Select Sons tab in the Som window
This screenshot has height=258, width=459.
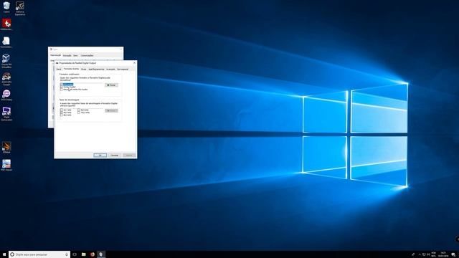tap(75, 55)
